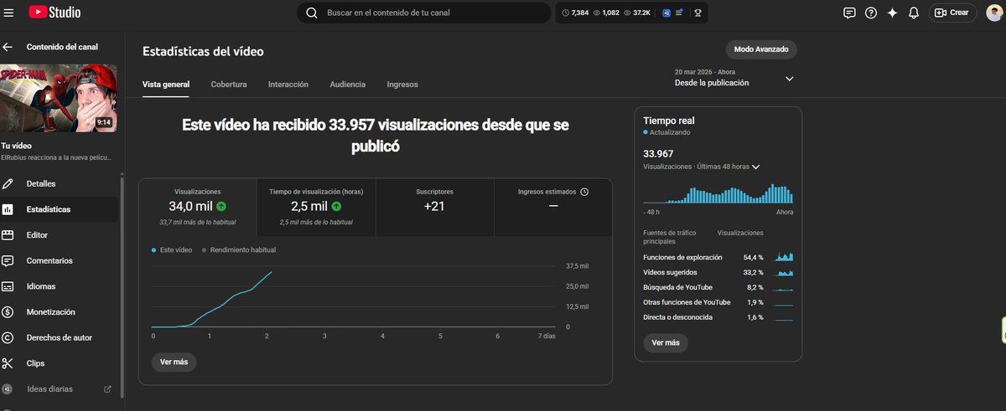This screenshot has width=1006, height=411.
Task: Open the Spider-Man video thumbnail
Action: pos(59,98)
